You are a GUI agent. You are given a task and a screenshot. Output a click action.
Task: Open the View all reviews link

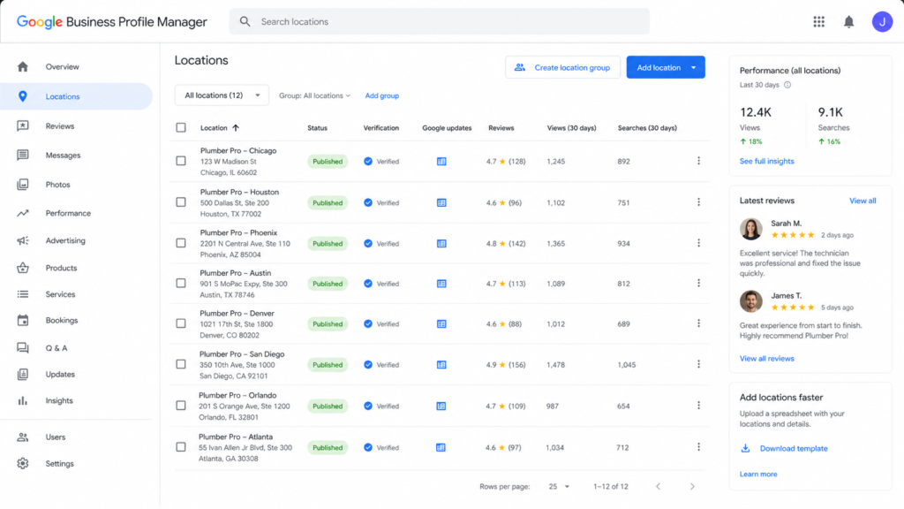pyautogui.click(x=767, y=359)
